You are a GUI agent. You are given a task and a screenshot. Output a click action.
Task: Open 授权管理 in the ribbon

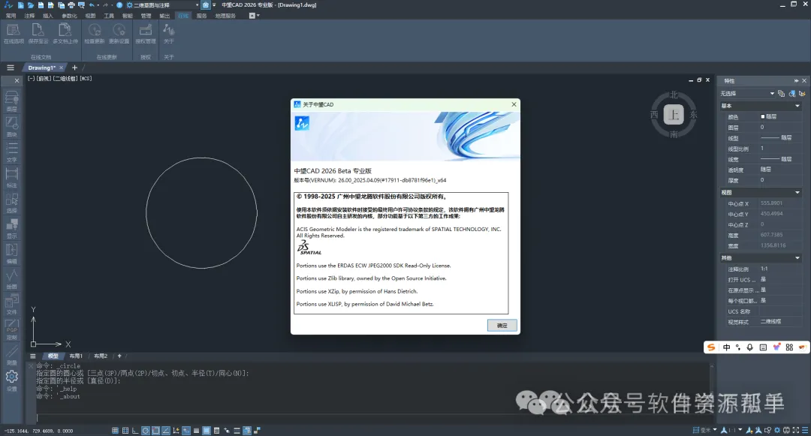coord(146,34)
